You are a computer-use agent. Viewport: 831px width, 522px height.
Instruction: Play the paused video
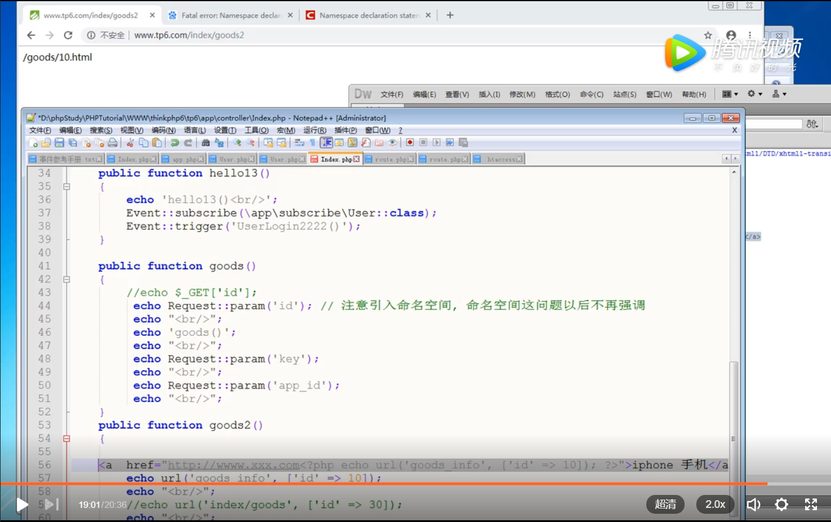point(22,504)
